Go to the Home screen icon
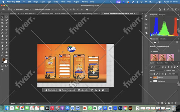 pos(3,9)
